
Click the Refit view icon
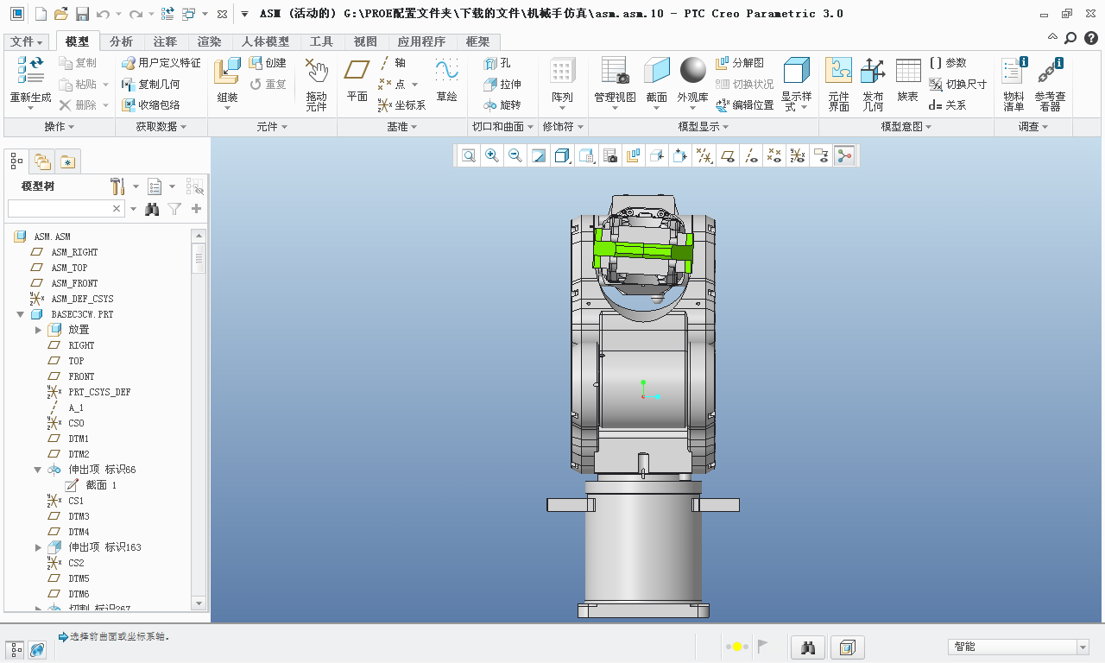pyautogui.click(x=469, y=155)
